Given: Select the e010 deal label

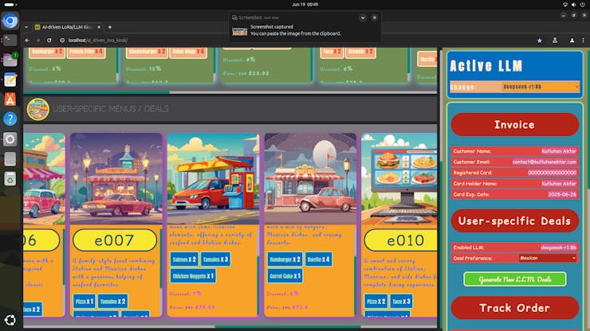Looking at the screenshot, I should click(x=401, y=240).
